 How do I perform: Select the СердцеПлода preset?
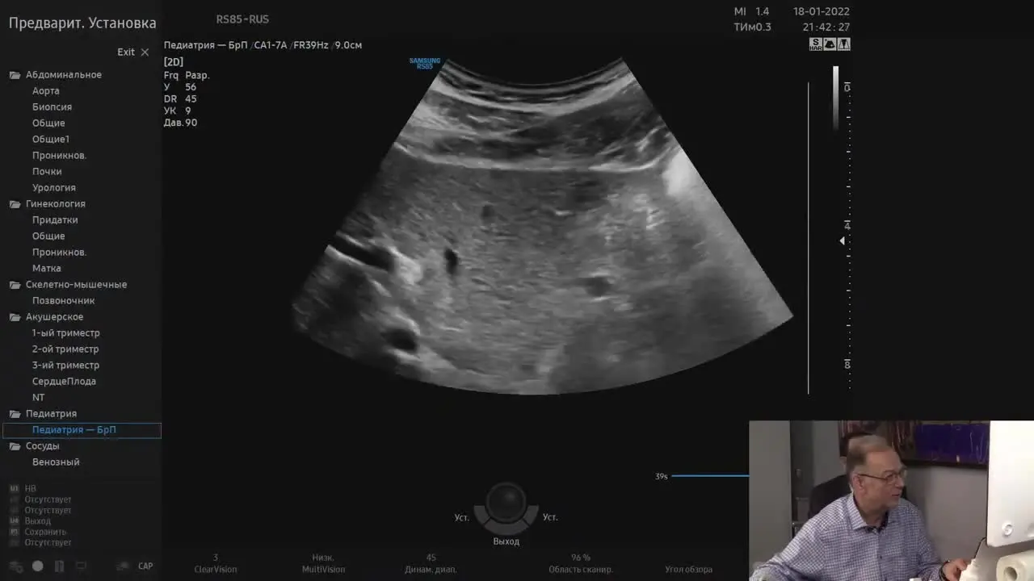(64, 382)
